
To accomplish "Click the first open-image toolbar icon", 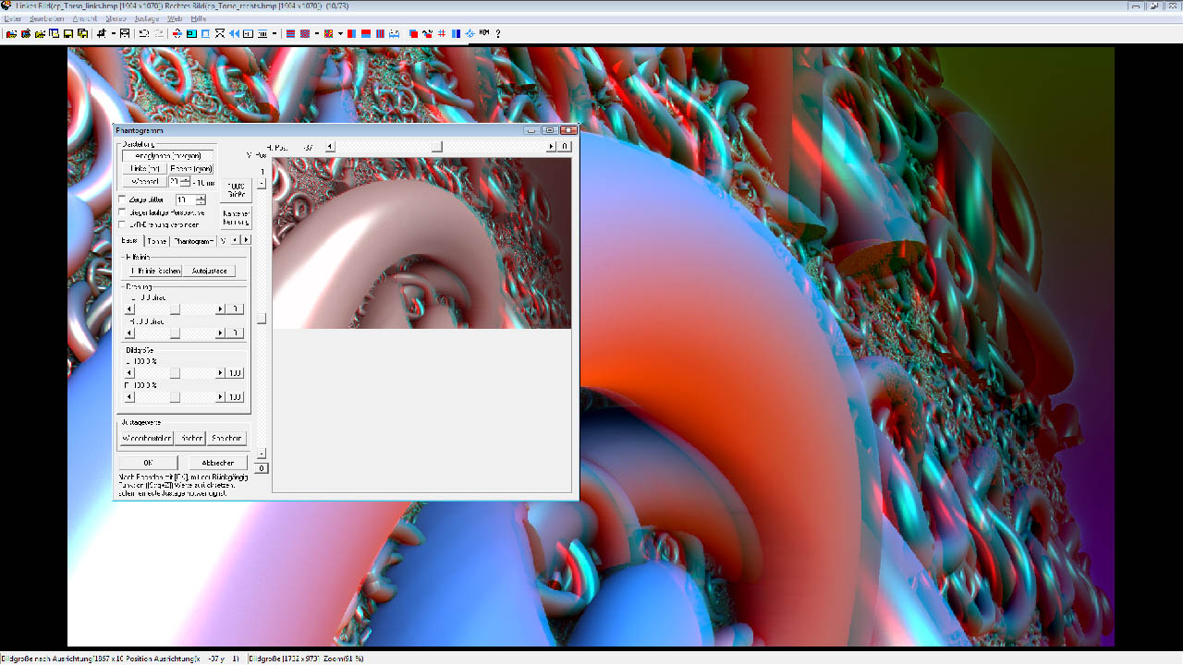I will 11,33.
